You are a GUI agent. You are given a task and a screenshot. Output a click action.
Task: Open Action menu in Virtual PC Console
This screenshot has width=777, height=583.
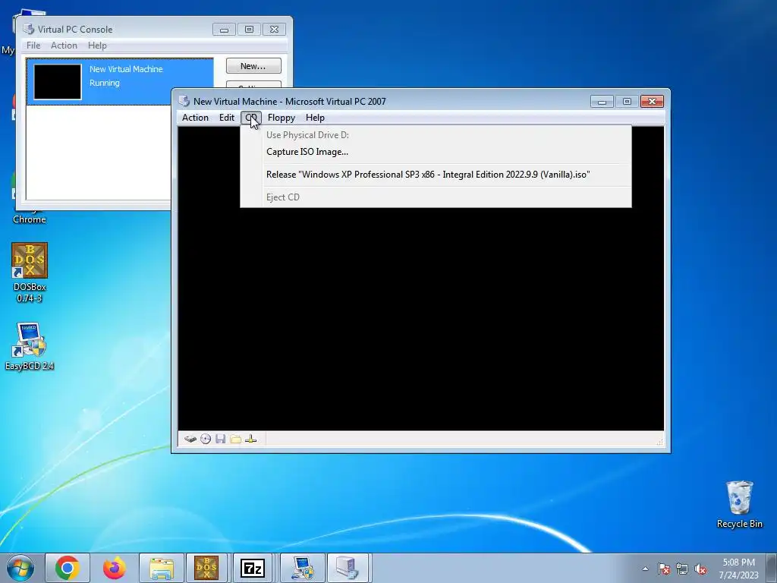coord(64,45)
